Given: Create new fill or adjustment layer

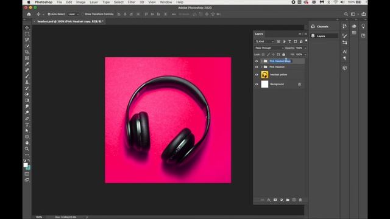Looking at the screenshot, I should click(x=282, y=200).
